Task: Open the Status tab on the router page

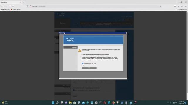Action: [128, 24]
